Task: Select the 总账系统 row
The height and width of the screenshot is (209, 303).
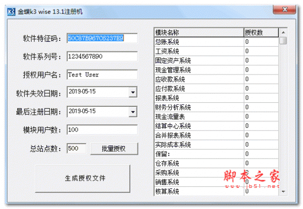Action: tap(217, 42)
